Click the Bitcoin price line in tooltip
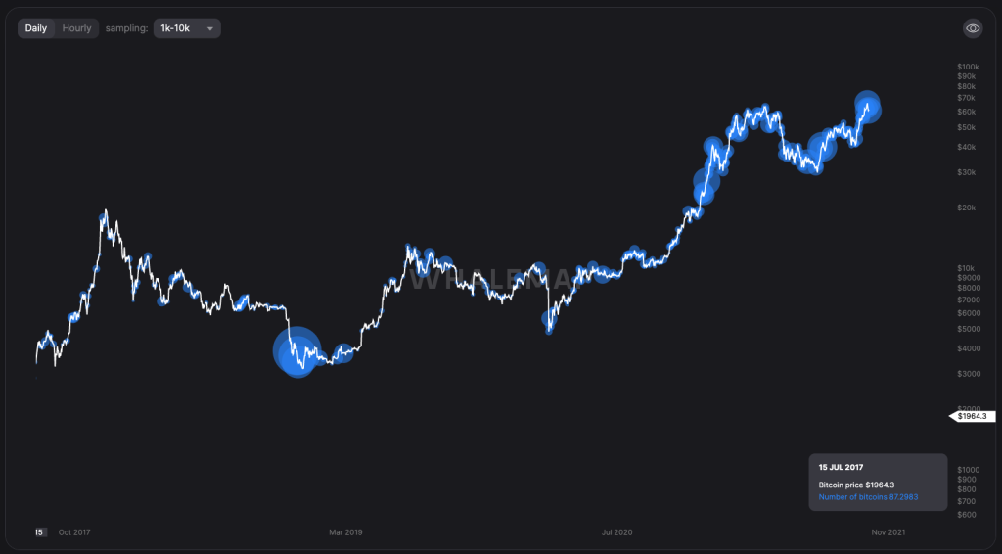The image size is (1002, 554). (x=855, y=485)
